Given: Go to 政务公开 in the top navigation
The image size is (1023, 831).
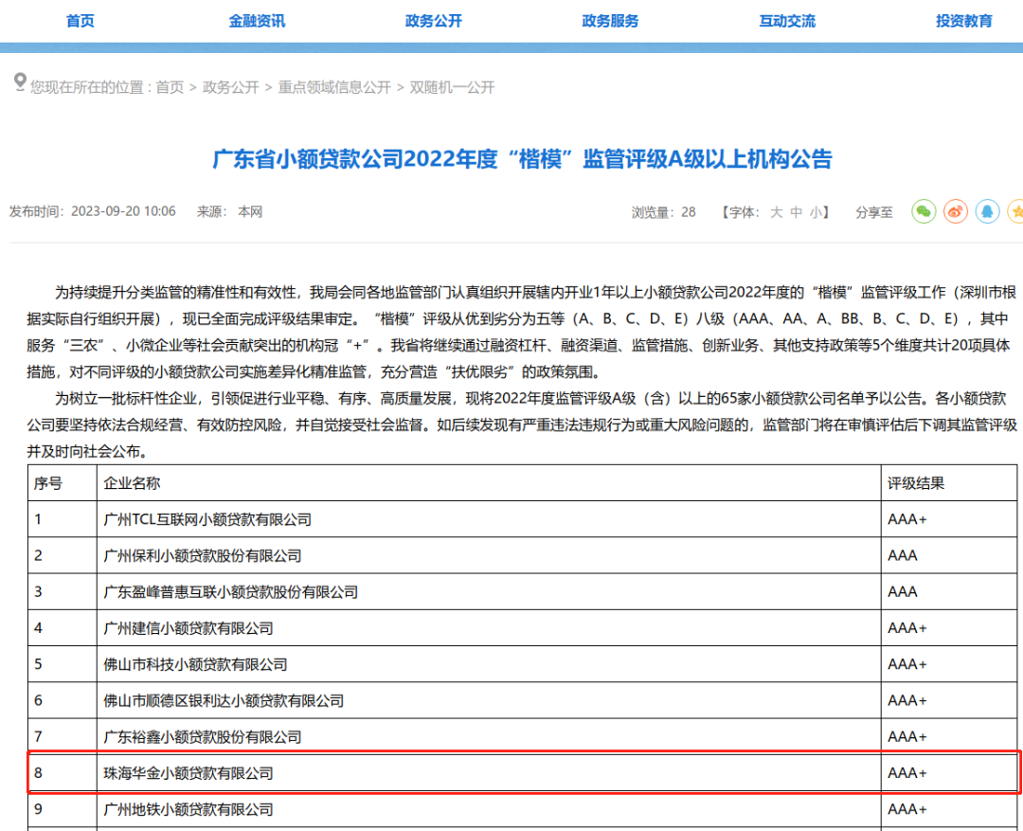Looking at the screenshot, I should coord(434,21).
